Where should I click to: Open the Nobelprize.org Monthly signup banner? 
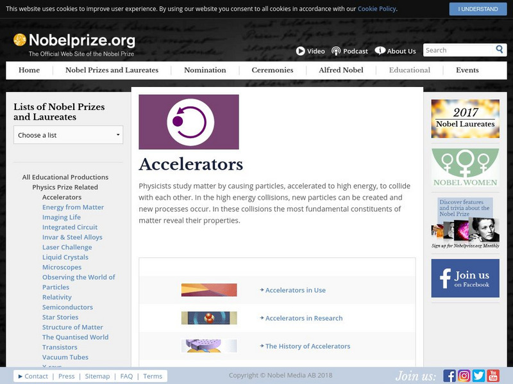[466, 223]
